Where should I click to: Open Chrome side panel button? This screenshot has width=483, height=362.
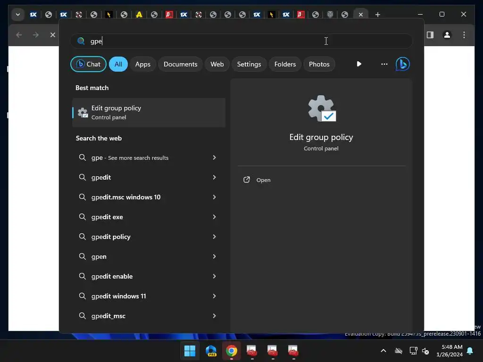[x=430, y=35]
